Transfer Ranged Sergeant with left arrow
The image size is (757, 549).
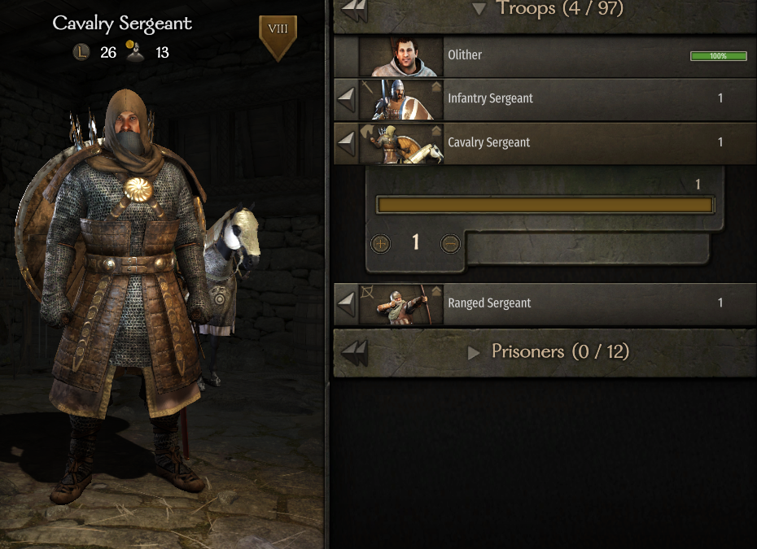(347, 304)
